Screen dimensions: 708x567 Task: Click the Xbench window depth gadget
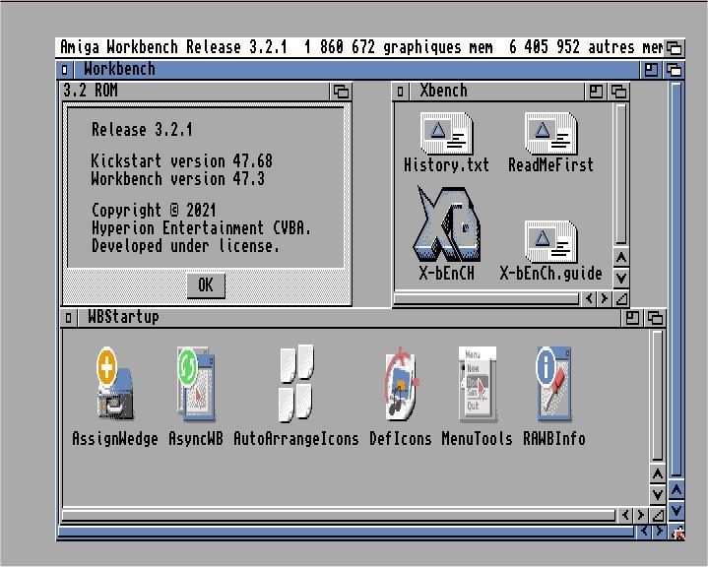pos(618,92)
